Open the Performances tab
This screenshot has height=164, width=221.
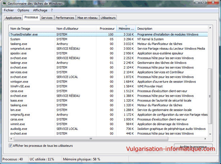pos(65,18)
